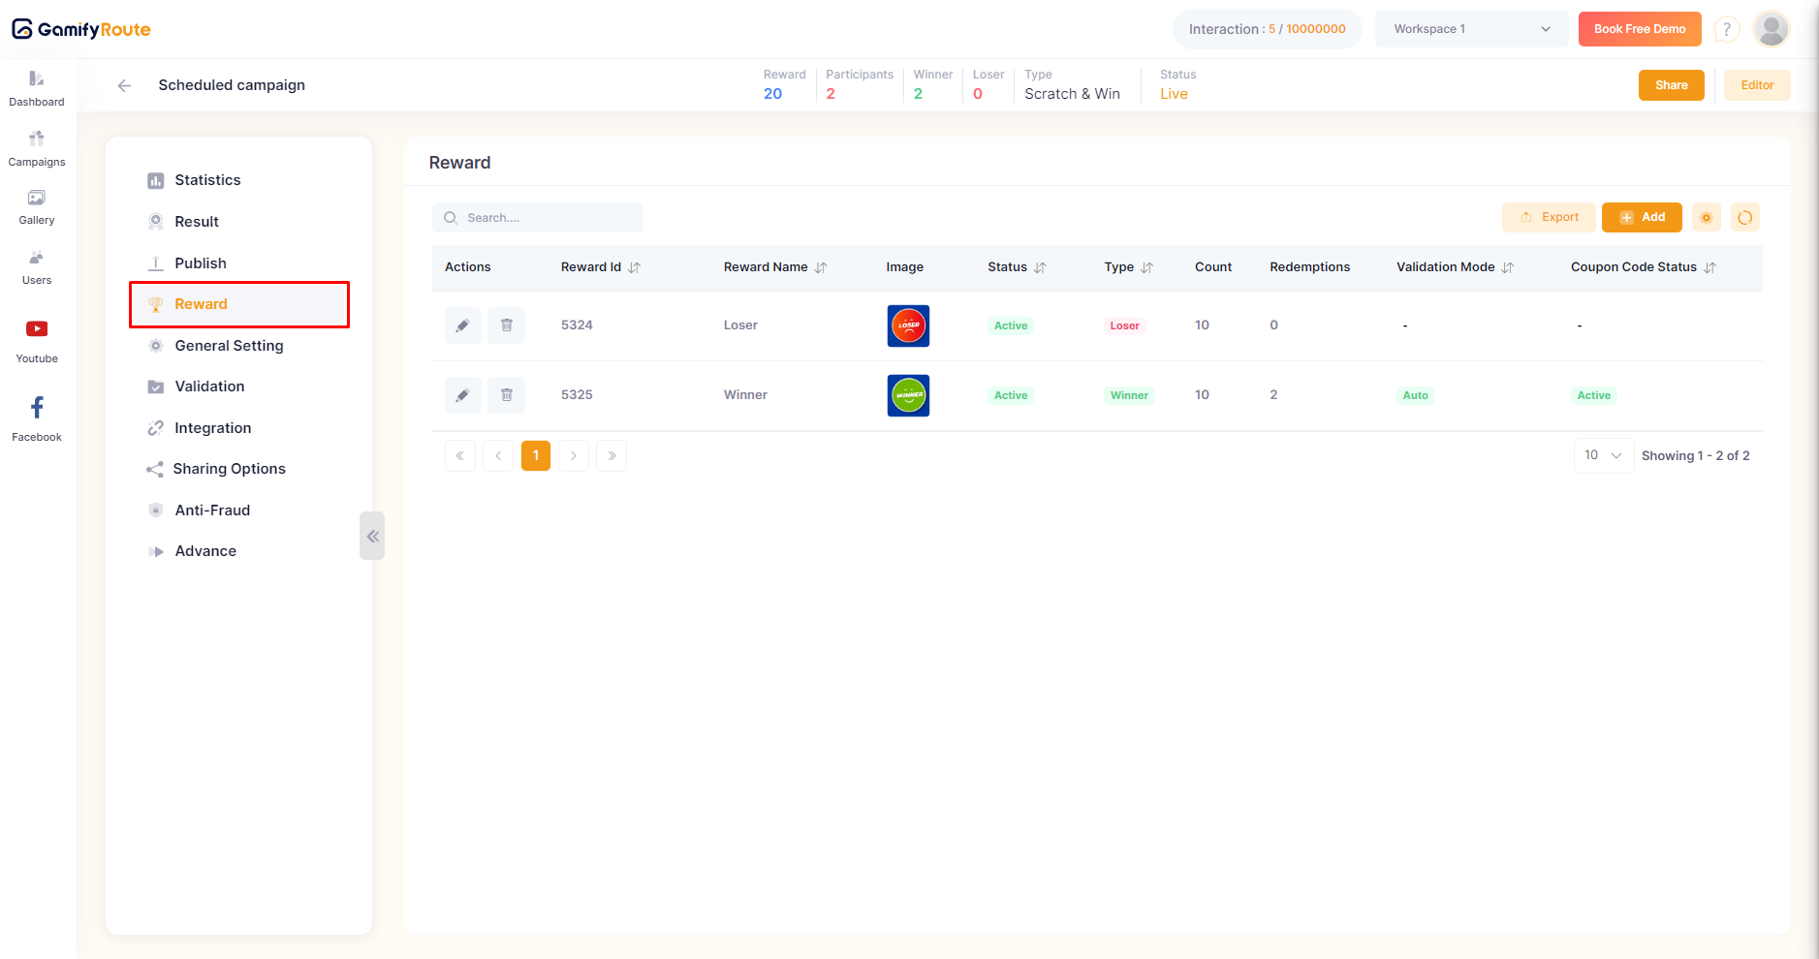Open the rows per page dropdown

click(x=1603, y=455)
